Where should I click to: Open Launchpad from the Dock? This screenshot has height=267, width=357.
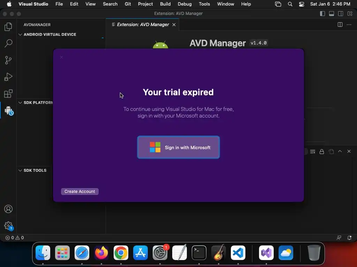(x=62, y=253)
